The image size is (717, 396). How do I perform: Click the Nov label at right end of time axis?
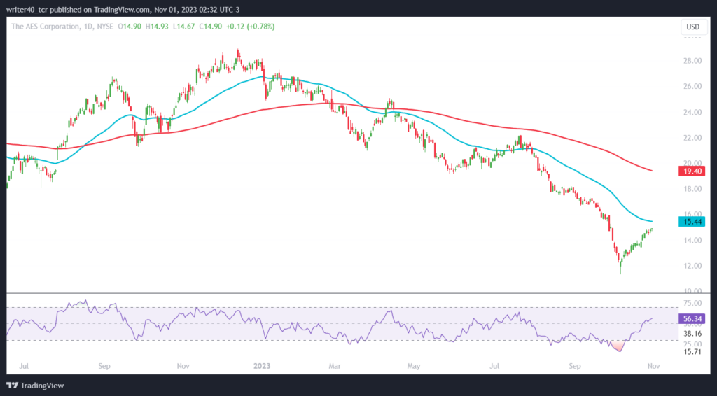click(x=654, y=367)
